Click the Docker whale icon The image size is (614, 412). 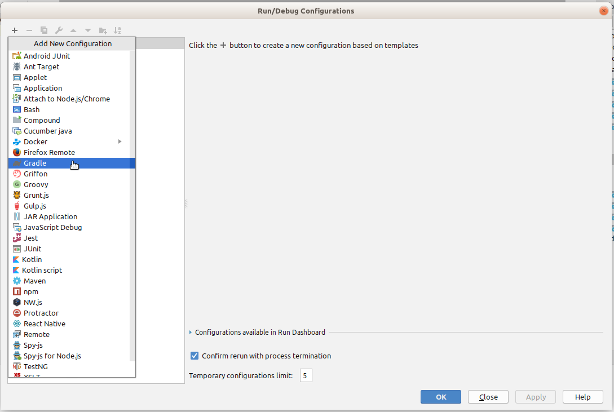point(17,141)
